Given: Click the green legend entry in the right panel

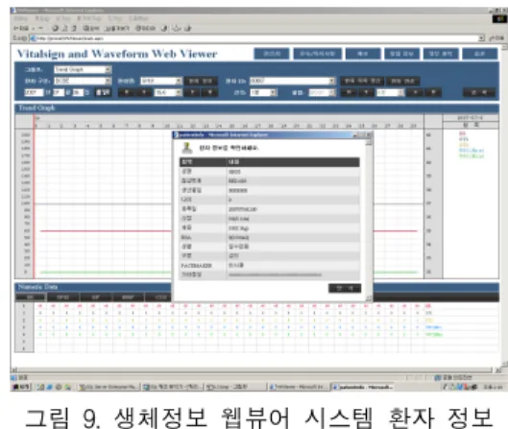Looking at the screenshot, I should click(x=472, y=156).
